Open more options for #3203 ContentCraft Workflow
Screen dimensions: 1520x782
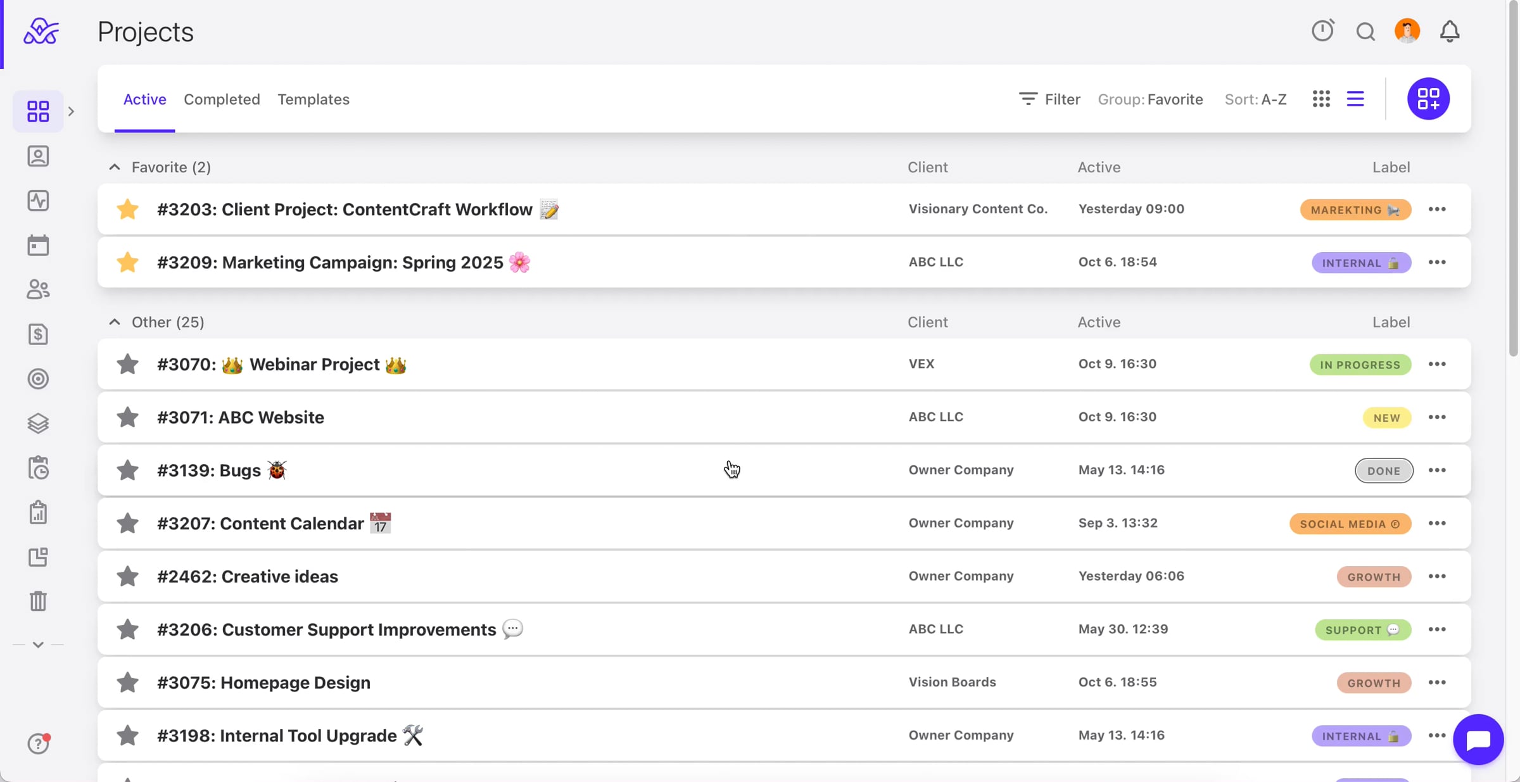(x=1437, y=209)
